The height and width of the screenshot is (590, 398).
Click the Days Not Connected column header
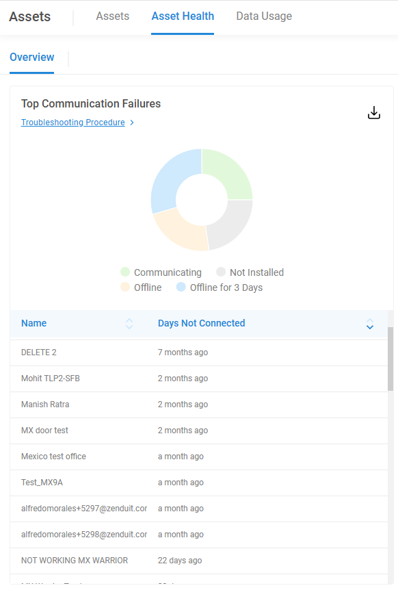pos(202,323)
